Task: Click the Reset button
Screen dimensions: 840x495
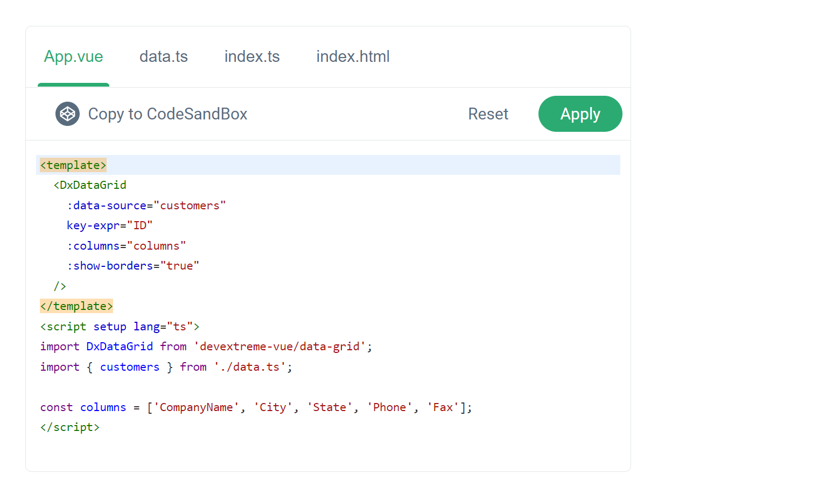Action: [488, 114]
